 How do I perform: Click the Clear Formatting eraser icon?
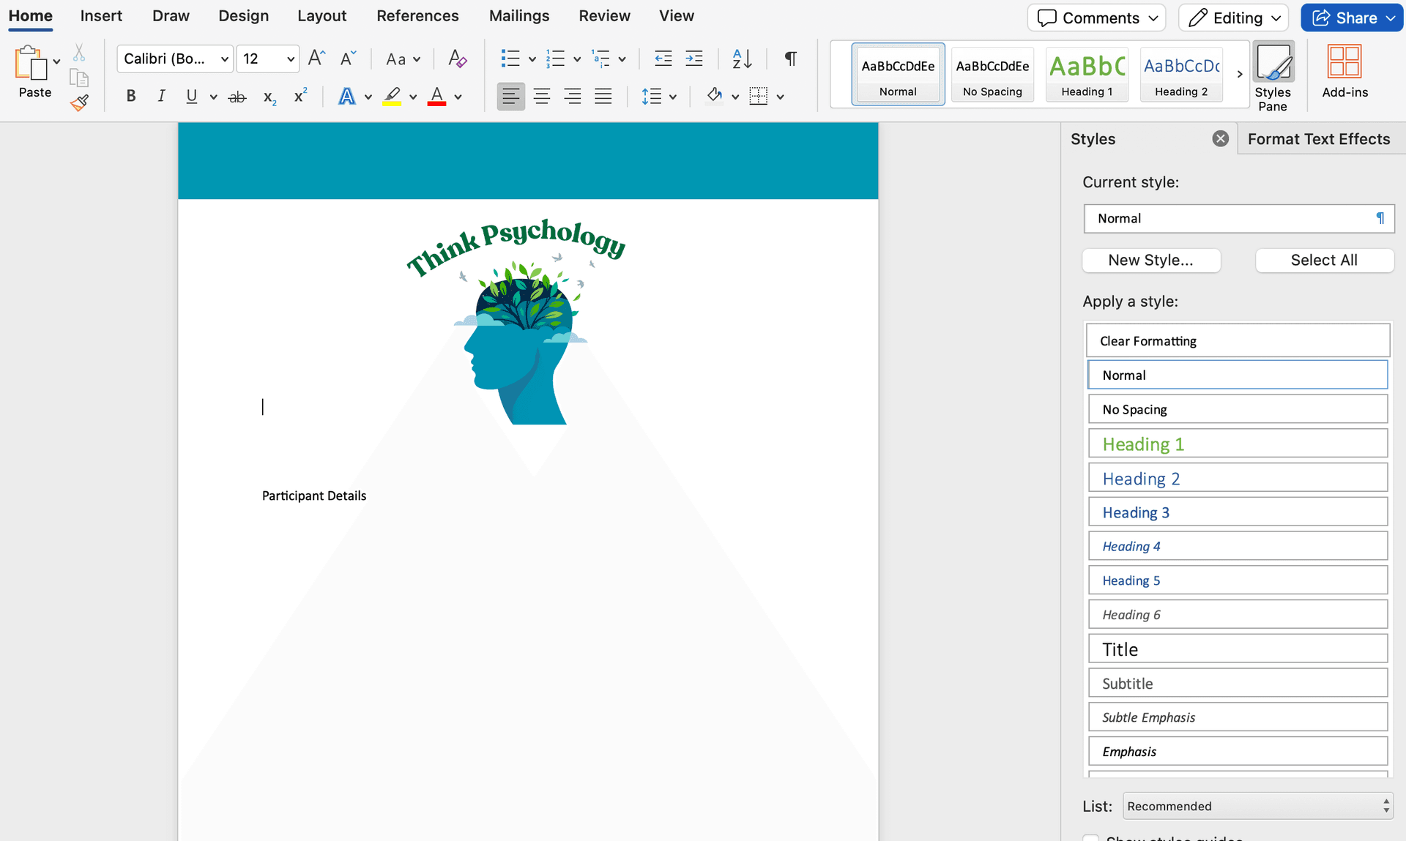pyautogui.click(x=457, y=59)
